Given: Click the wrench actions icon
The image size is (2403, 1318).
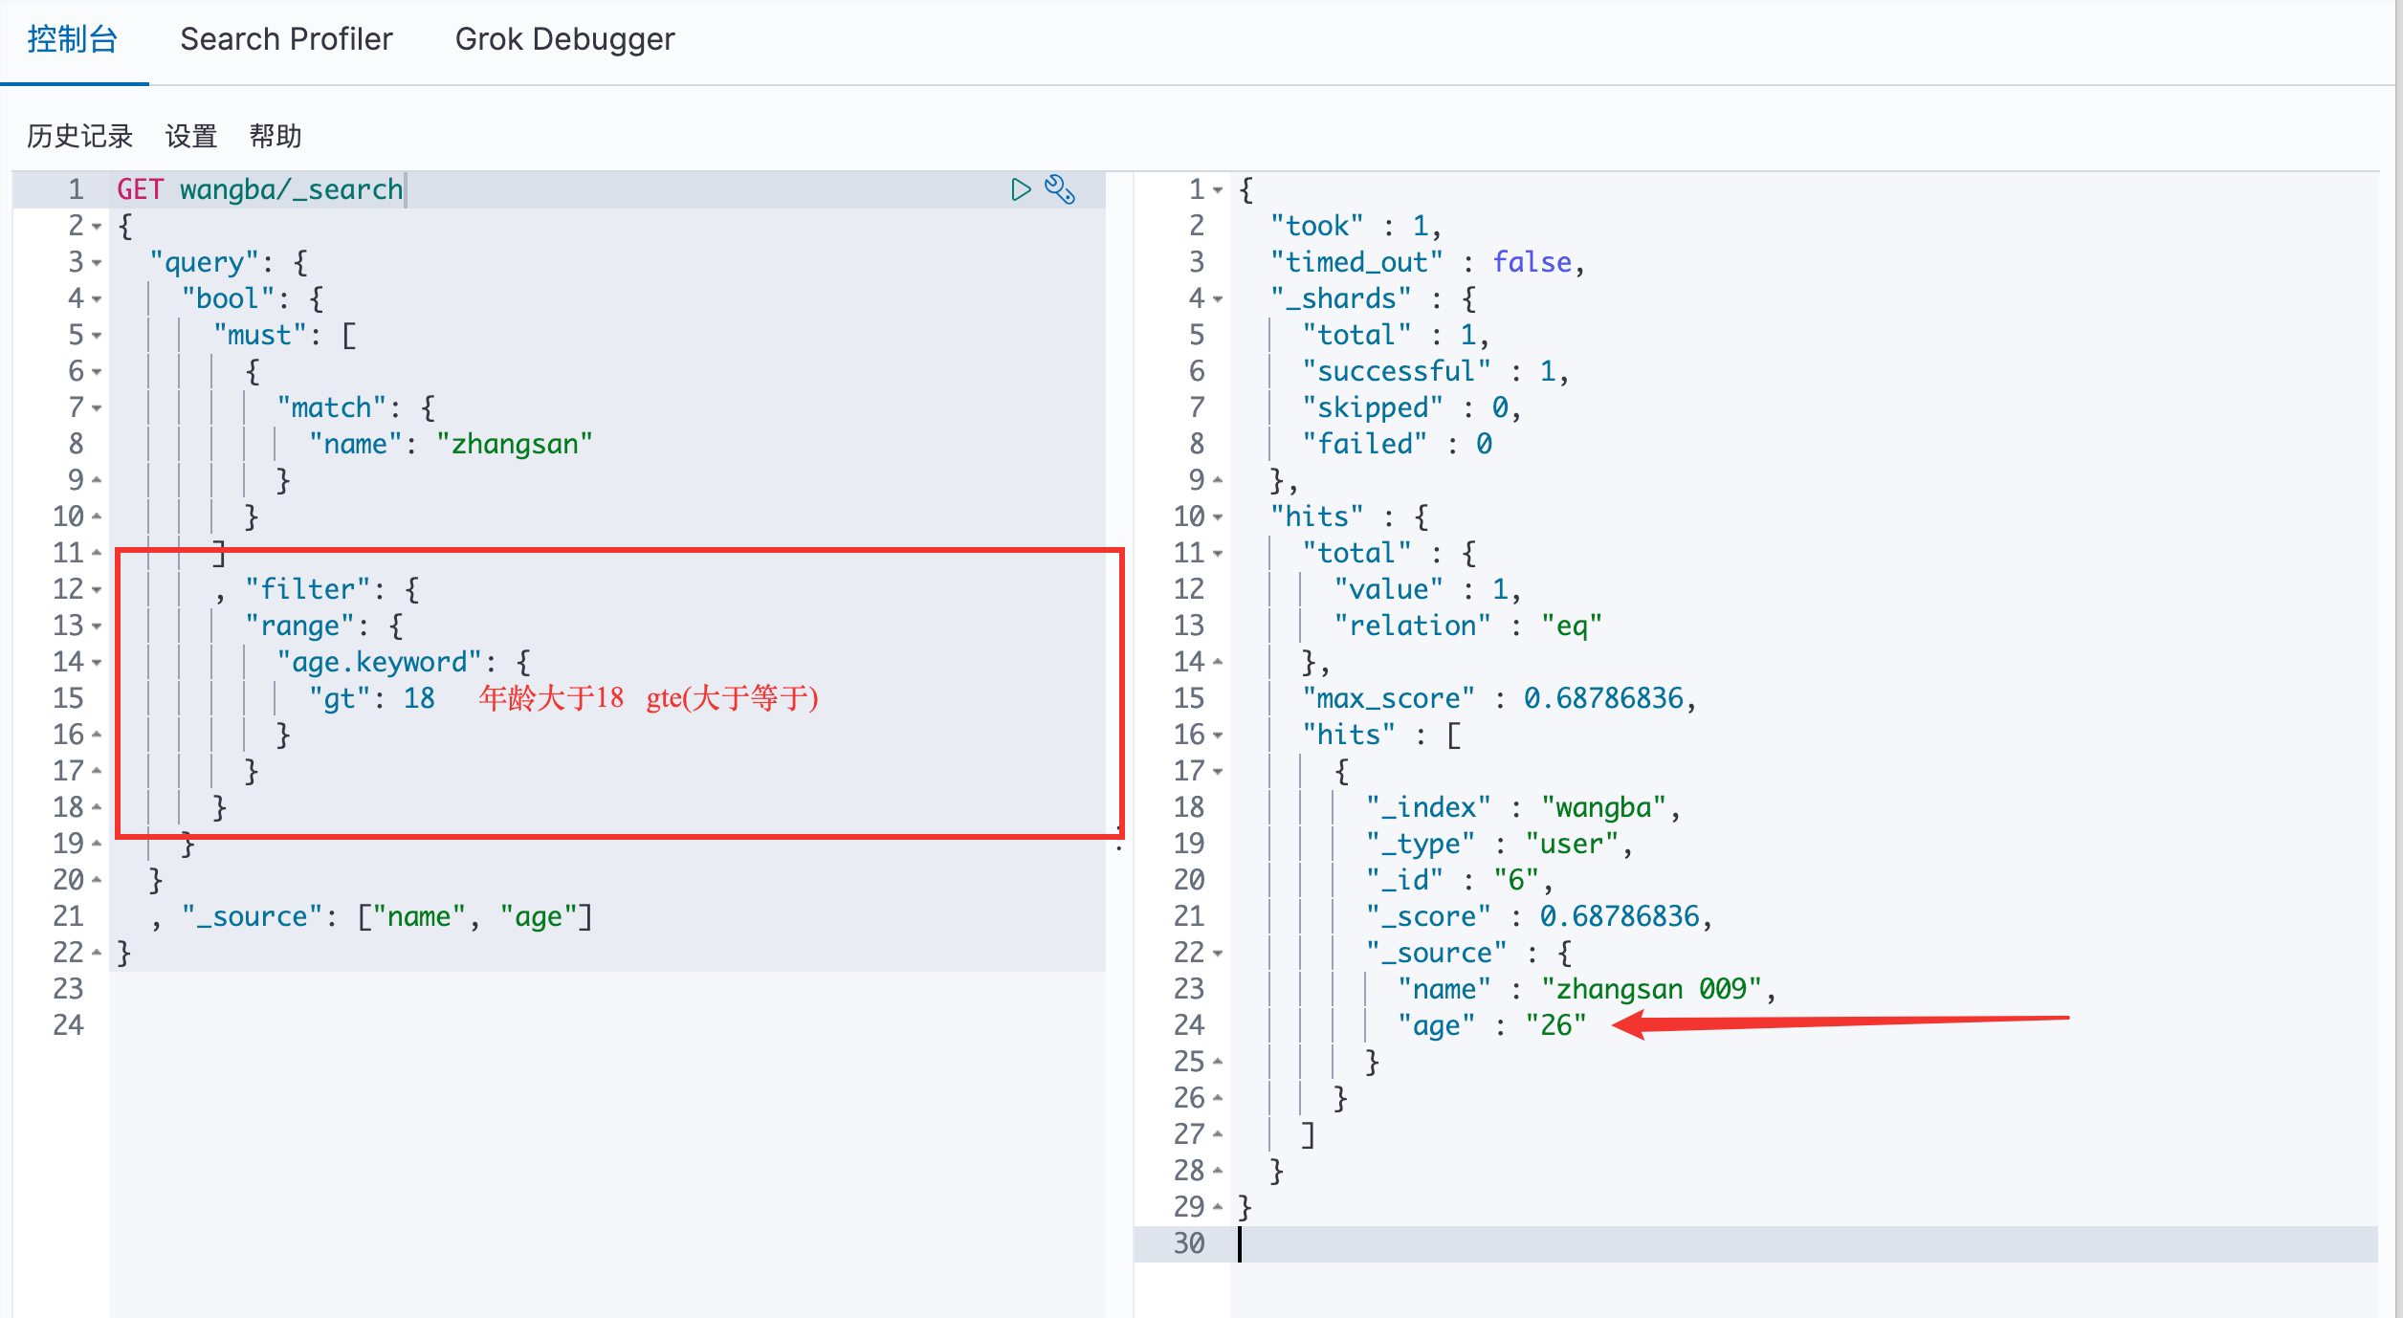Looking at the screenshot, I should click(1060, 189).
